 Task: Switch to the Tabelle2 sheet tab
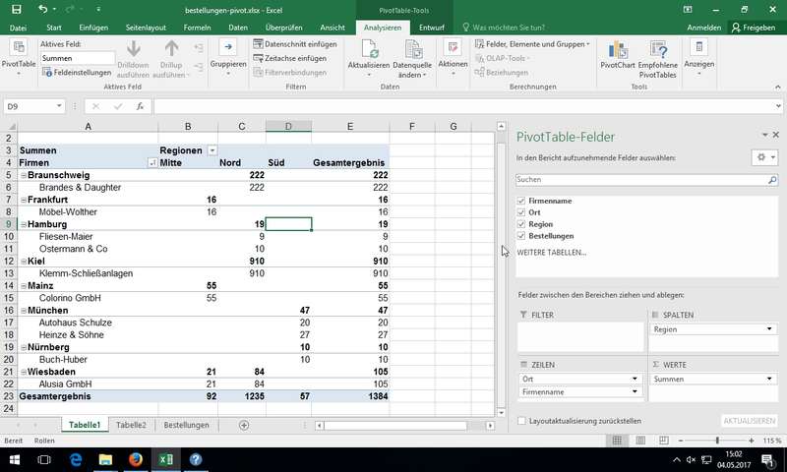coord(131,425)
